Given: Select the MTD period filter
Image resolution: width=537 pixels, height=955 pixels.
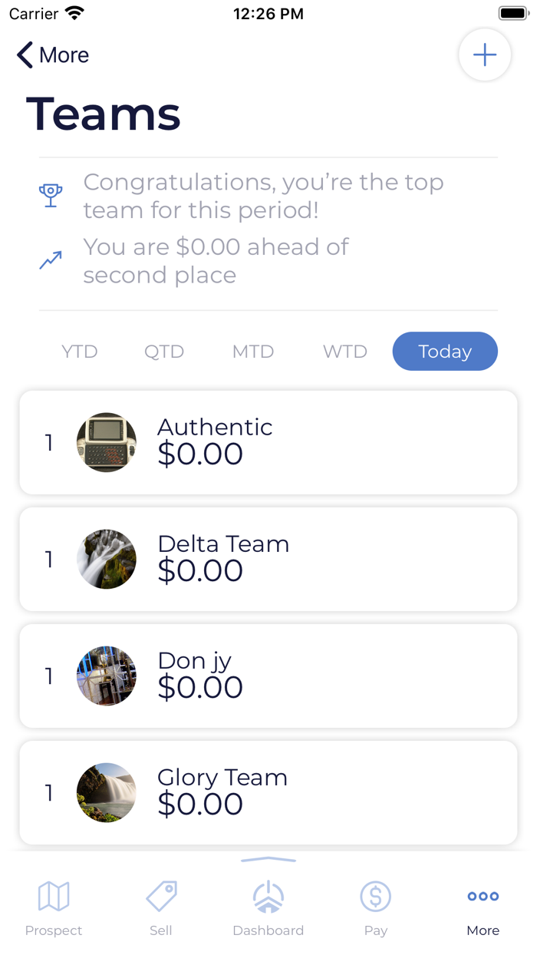Looking at the screenshot, I should (x=253, y=352).
